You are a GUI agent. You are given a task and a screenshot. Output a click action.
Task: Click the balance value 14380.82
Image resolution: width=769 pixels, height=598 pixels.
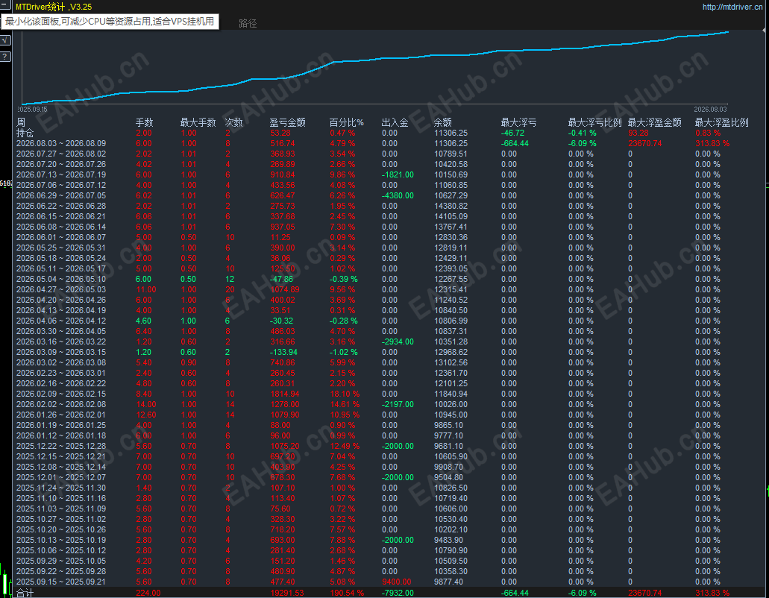[x=451, y=206]
